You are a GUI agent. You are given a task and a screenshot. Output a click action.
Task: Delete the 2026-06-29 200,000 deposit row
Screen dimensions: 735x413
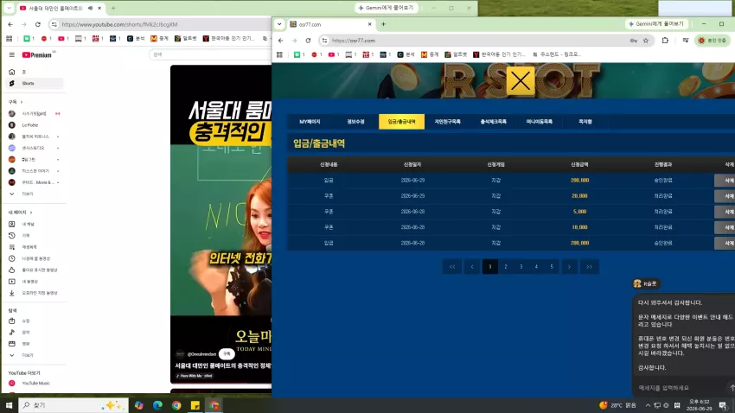[725, 181]
